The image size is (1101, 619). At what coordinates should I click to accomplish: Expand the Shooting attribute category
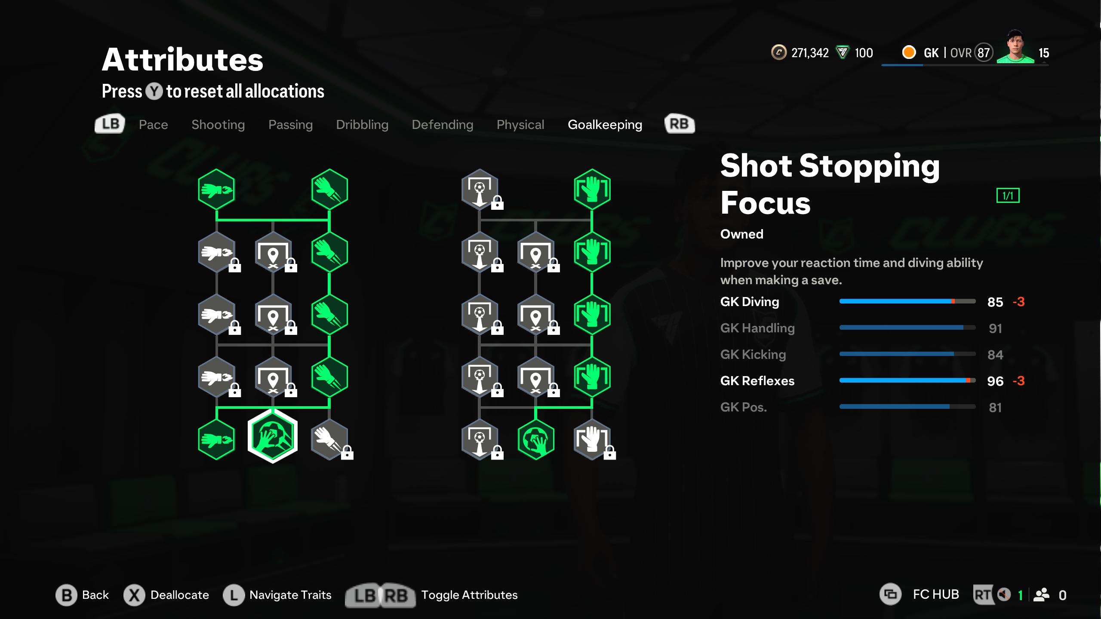218,124
